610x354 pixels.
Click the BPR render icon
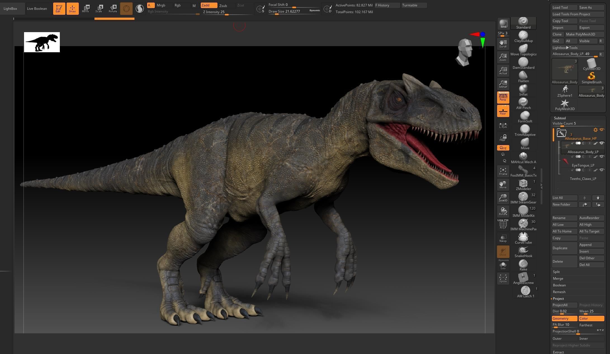point(503,24)
